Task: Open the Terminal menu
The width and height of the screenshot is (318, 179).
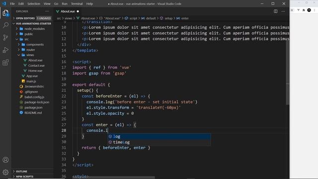Action: click(x=77, y=3)
